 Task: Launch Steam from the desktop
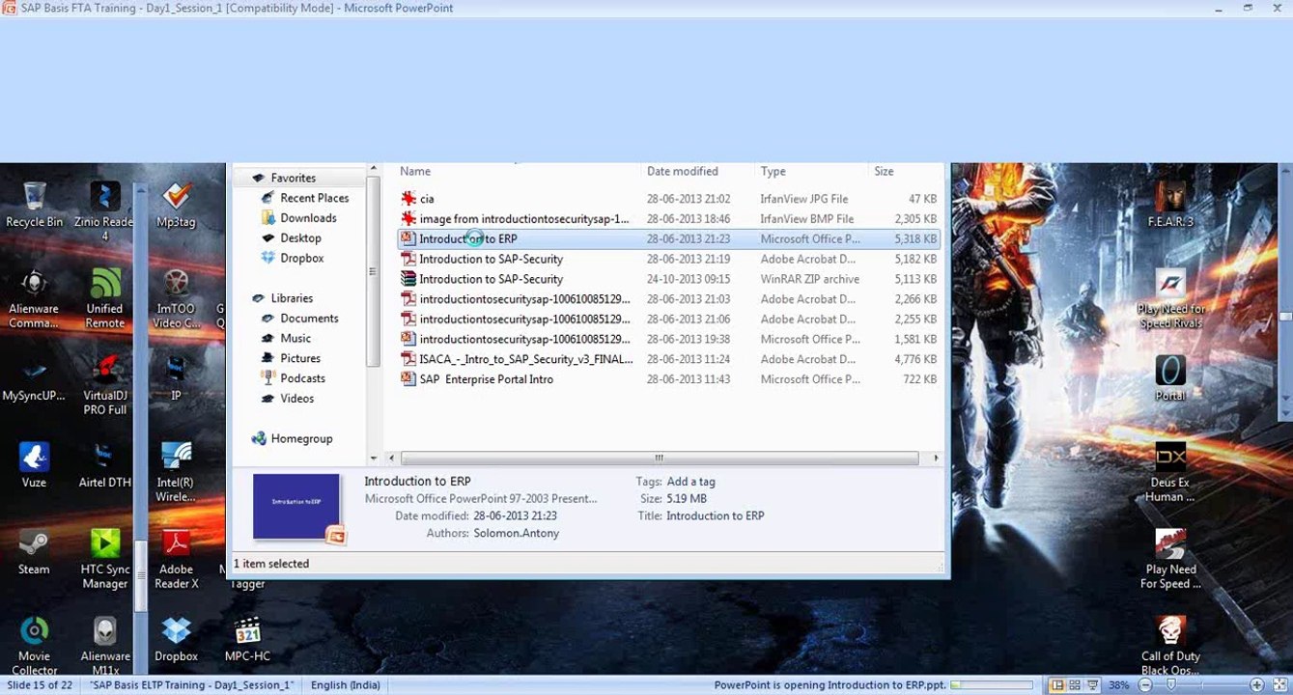pos(34,553)
